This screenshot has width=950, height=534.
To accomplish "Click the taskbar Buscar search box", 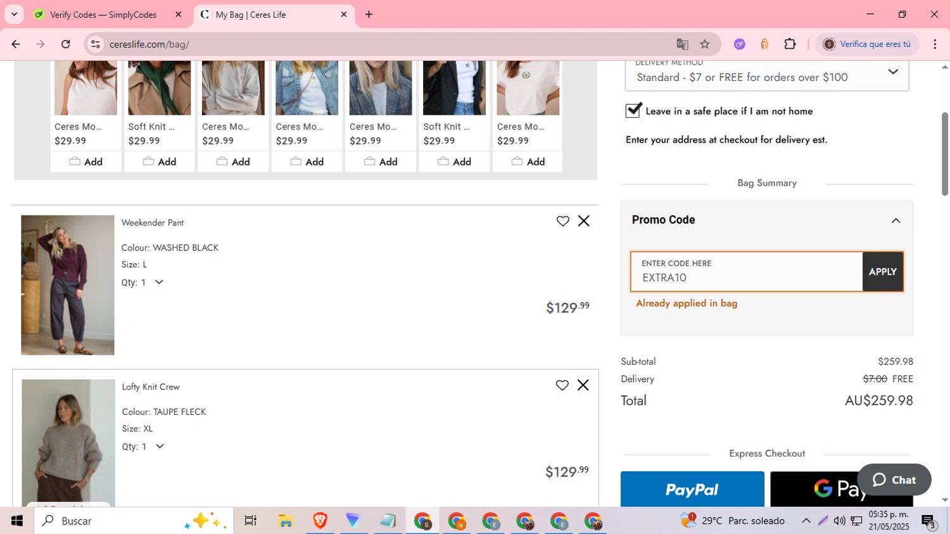I will [x=133, y=521].
